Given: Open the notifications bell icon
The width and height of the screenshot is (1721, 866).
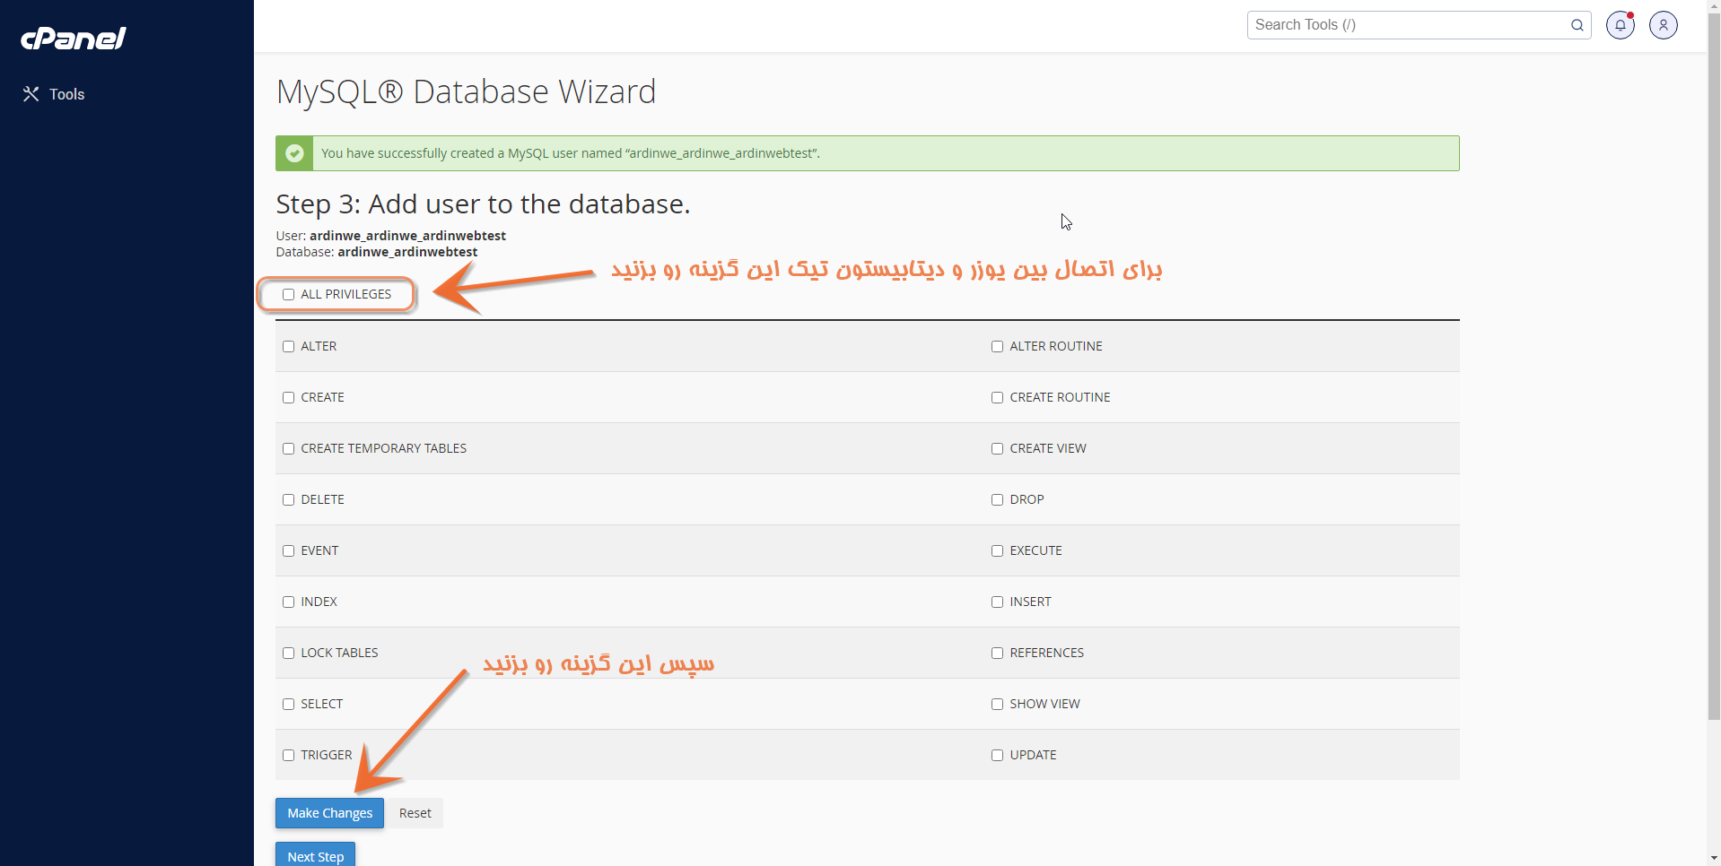Looking at the screenshot, I should [x=1621, y=25].
